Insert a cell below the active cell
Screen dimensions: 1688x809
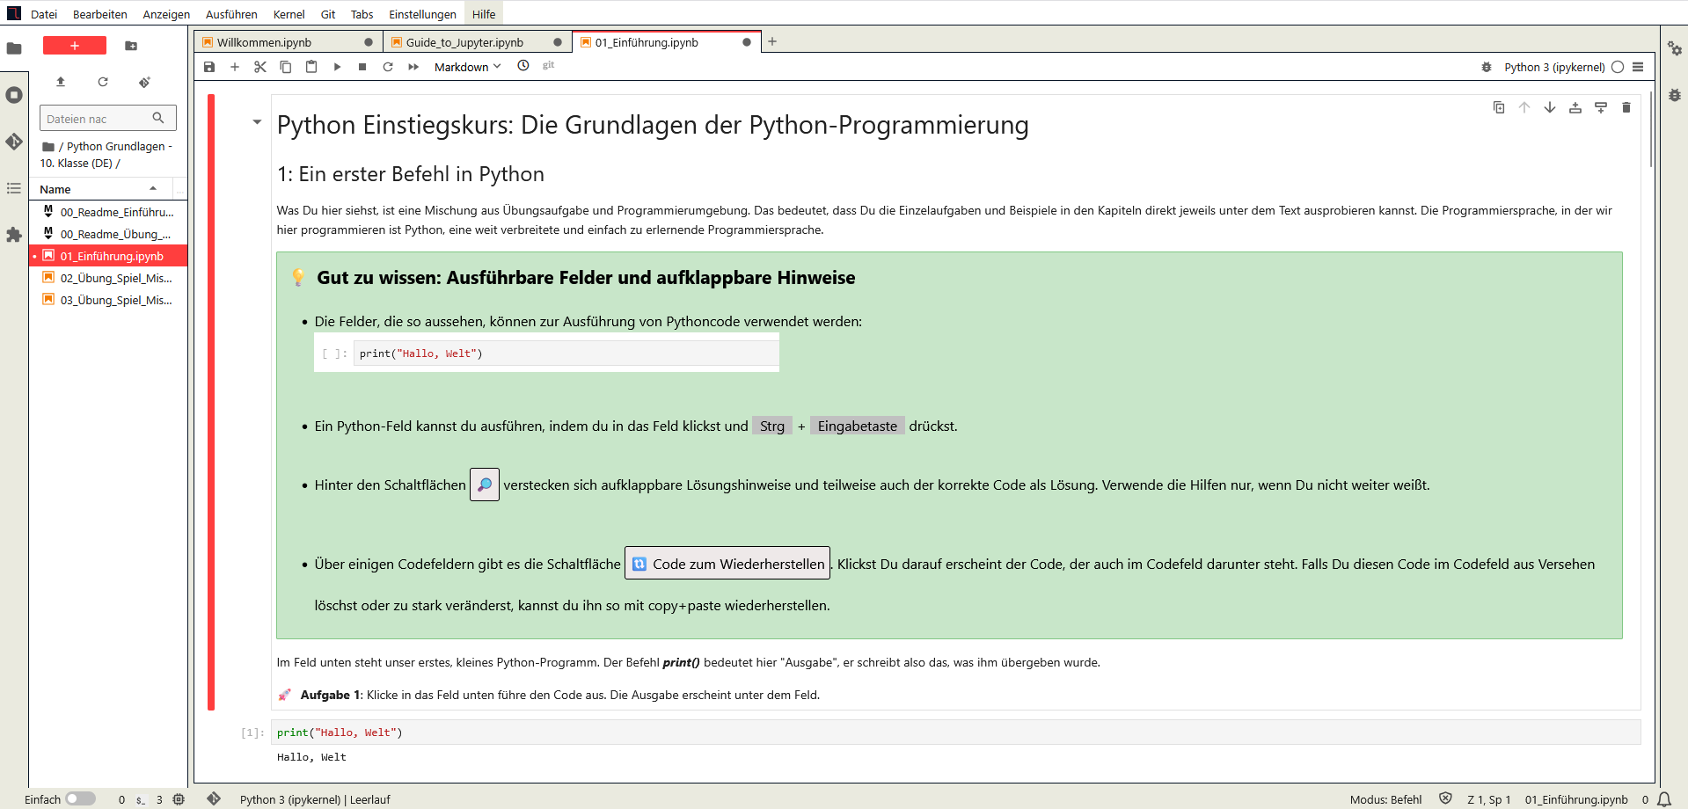[x=1601, y=107]
